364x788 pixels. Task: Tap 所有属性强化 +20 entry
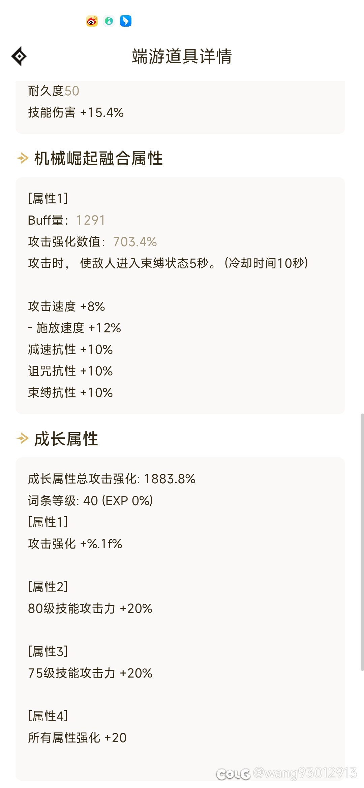click(x=77, y=737)
